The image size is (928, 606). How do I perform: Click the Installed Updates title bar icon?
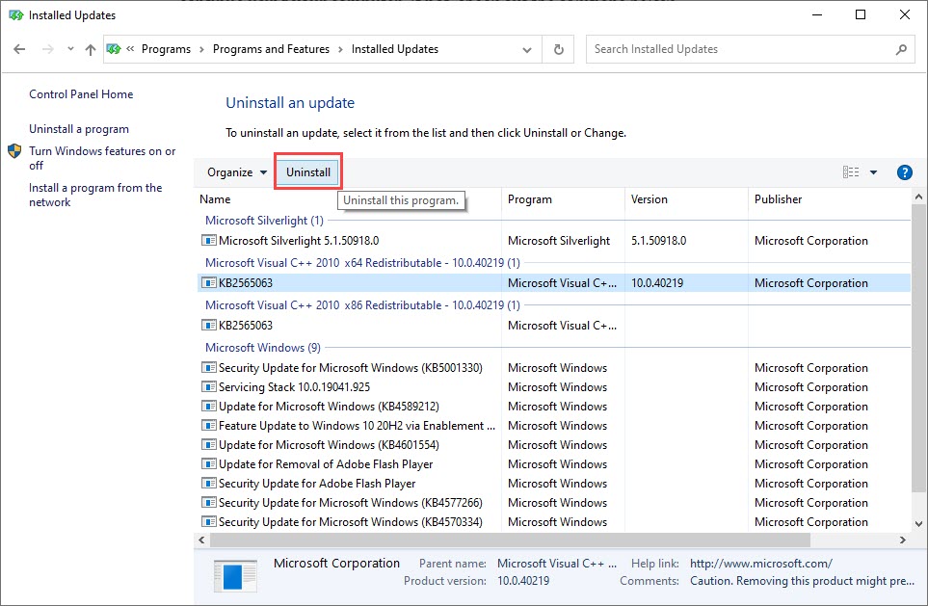[16, 15]
